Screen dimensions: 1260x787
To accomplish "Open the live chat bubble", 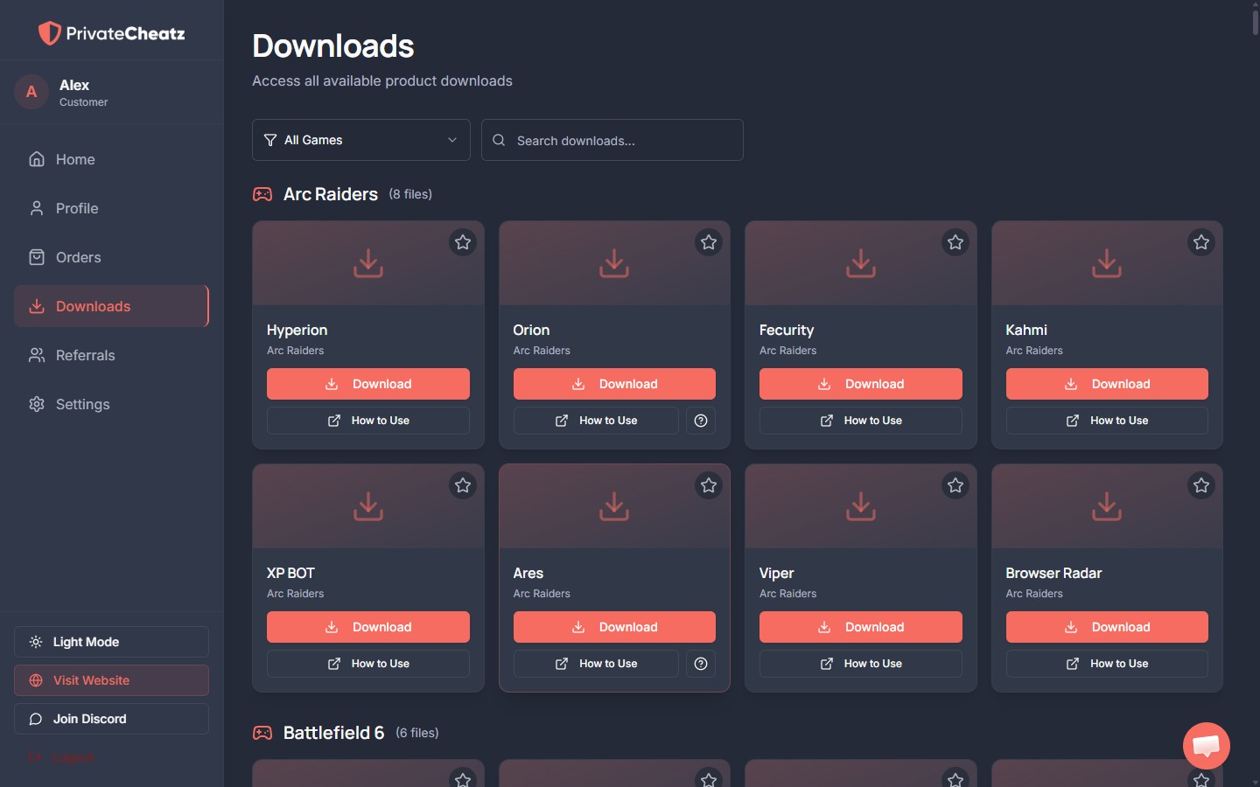I will (1207, 746).
